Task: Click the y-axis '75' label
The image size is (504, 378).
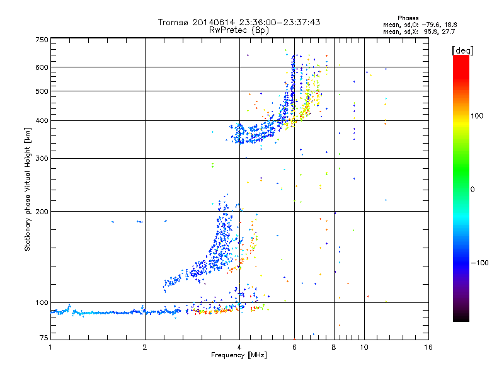Action: pos(44,338)
